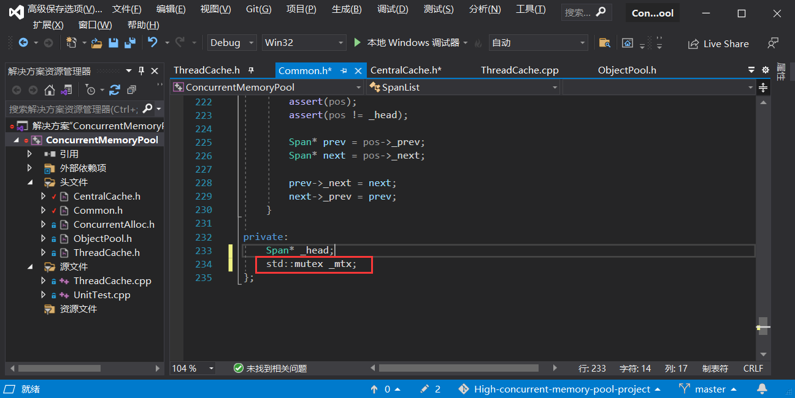The height and width of the screenshot is (398, 795).
Task: Undo the last edit
Action: point(153,43)
